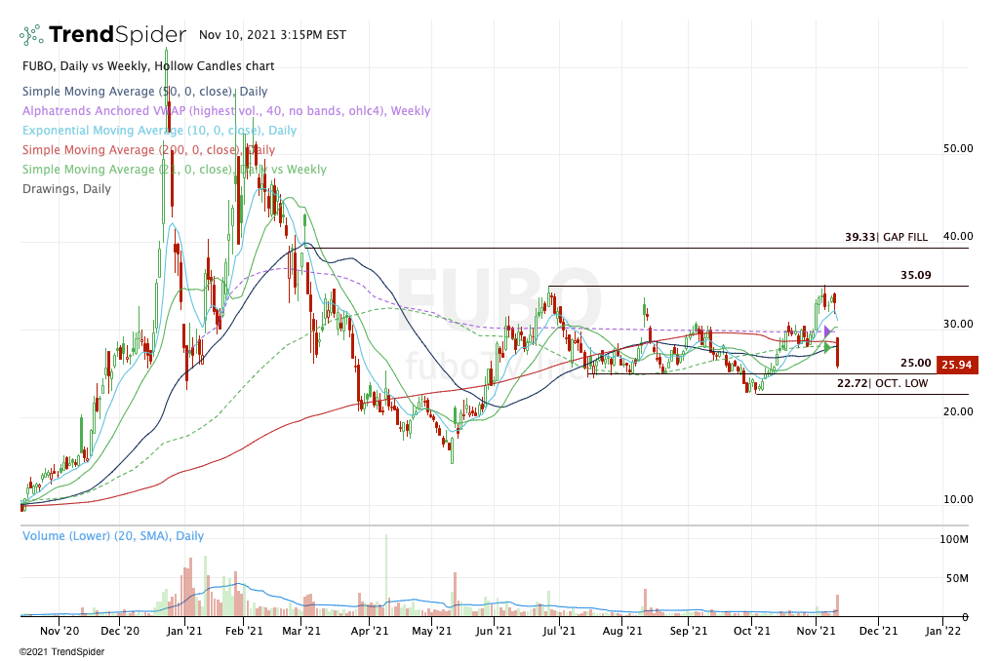Click the "Nov '21" date axis label
The image size is (998, 661).
point(816,631)
